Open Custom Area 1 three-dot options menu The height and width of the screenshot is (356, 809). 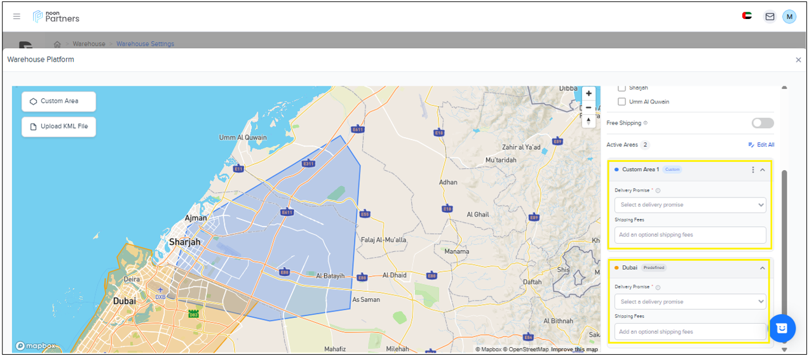click(753, 169)
